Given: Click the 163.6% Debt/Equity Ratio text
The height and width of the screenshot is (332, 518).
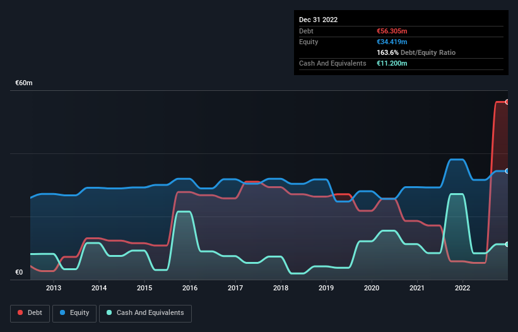Looking at the screenshot, I should (416, 52).
